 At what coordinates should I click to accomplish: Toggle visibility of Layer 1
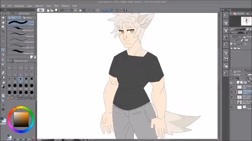pos(232,92)
